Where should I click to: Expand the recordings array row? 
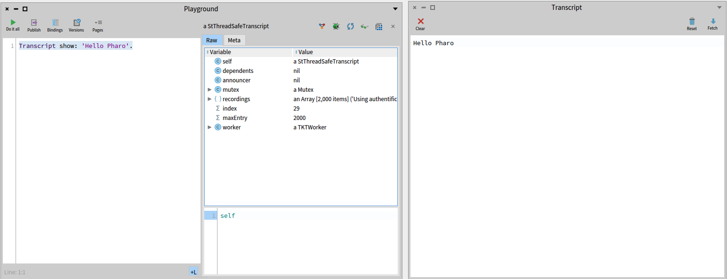(x=209, y=99)
